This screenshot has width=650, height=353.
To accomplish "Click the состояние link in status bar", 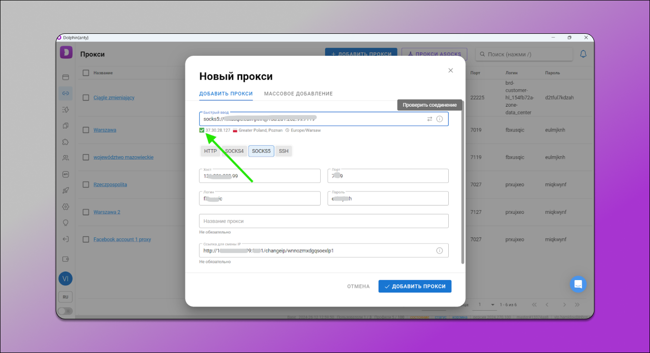I will (x=420, y=317).
